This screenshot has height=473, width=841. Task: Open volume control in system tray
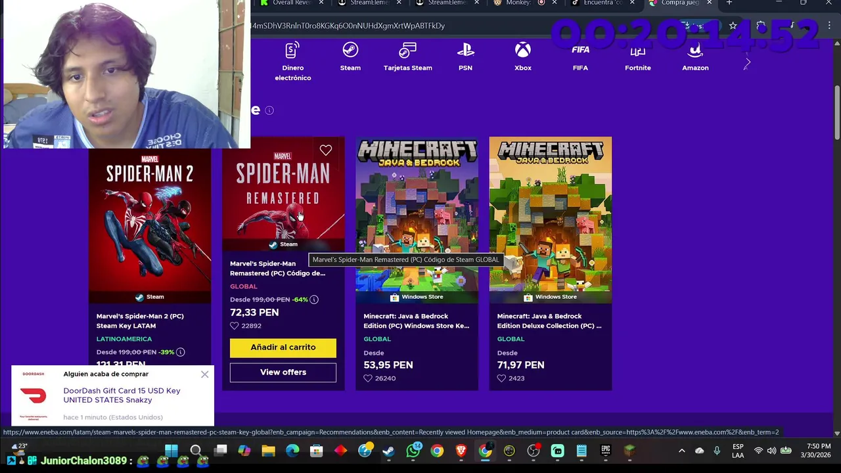771,451
